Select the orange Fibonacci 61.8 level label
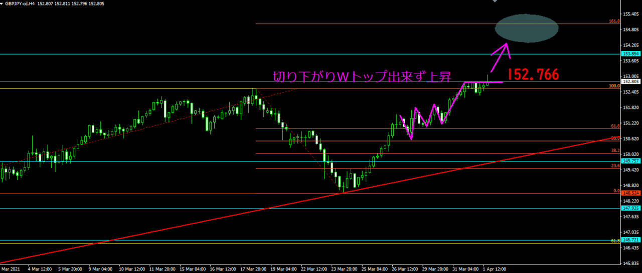The image size is (642, 273). 616,126
